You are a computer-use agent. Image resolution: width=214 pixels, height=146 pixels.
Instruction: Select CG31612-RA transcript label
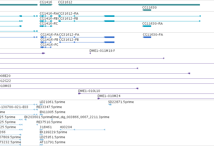(68, 14)
